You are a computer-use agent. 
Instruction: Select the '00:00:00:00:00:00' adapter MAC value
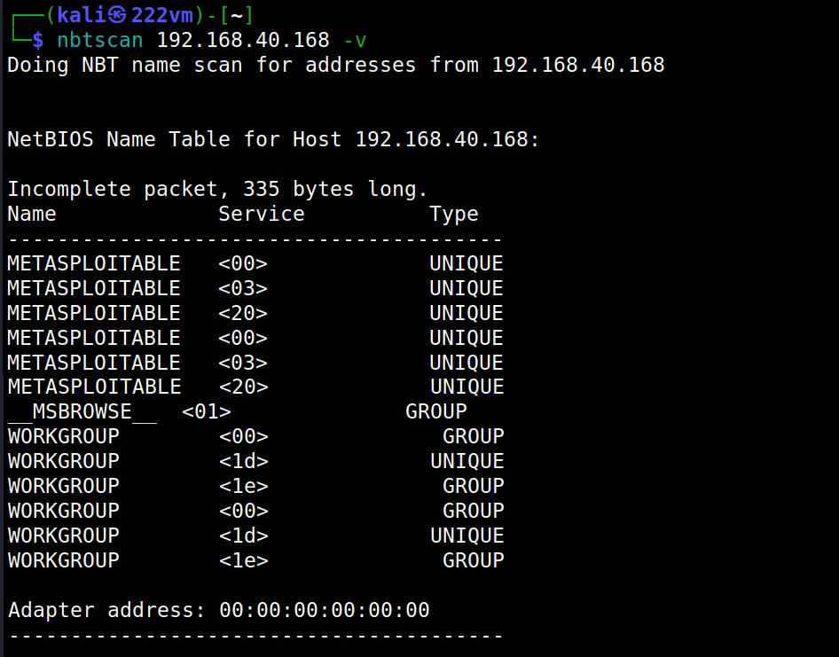325,610
